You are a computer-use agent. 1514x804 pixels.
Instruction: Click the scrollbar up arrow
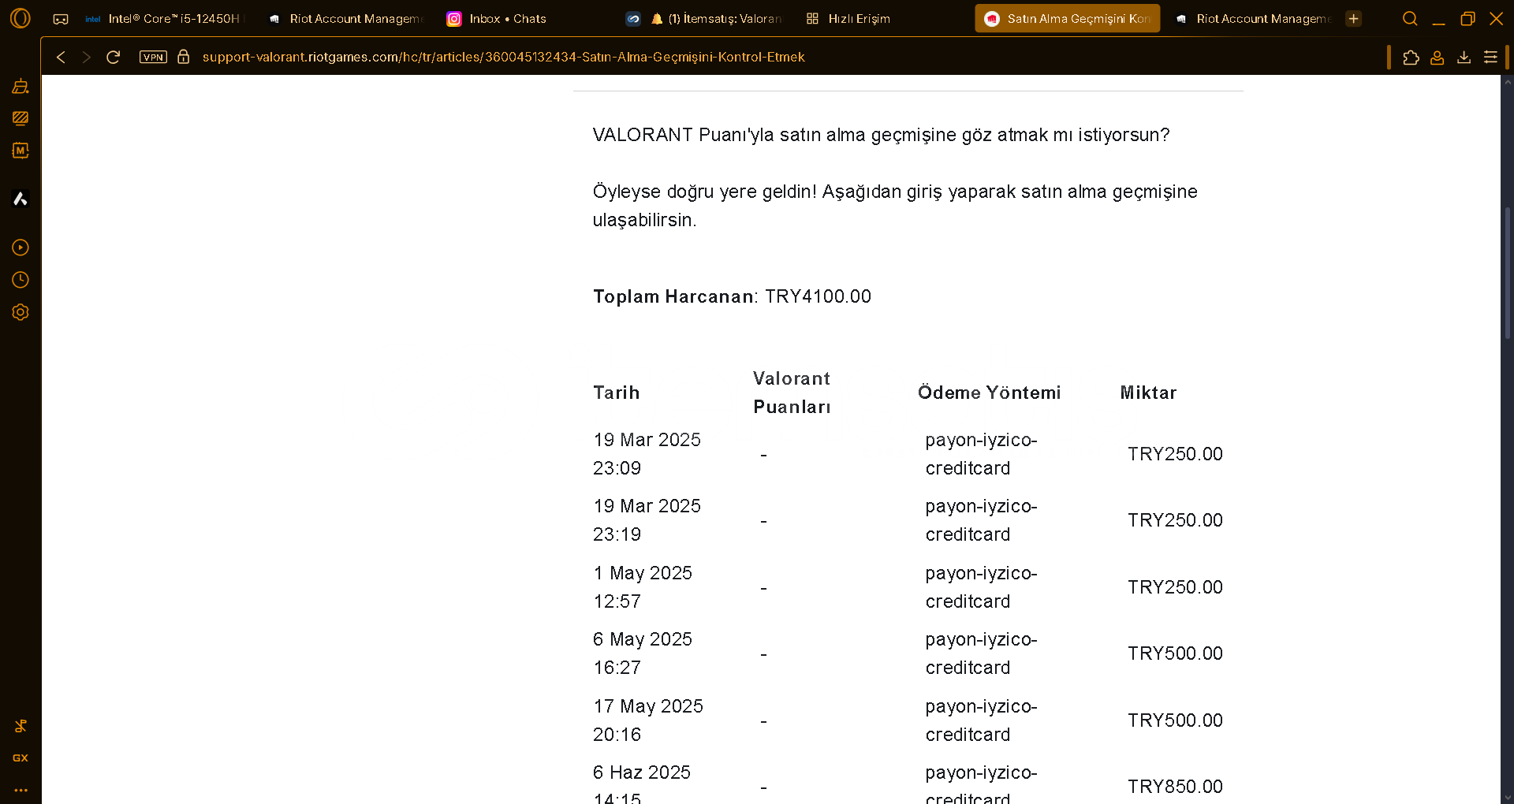click(x=1508, y=81)
